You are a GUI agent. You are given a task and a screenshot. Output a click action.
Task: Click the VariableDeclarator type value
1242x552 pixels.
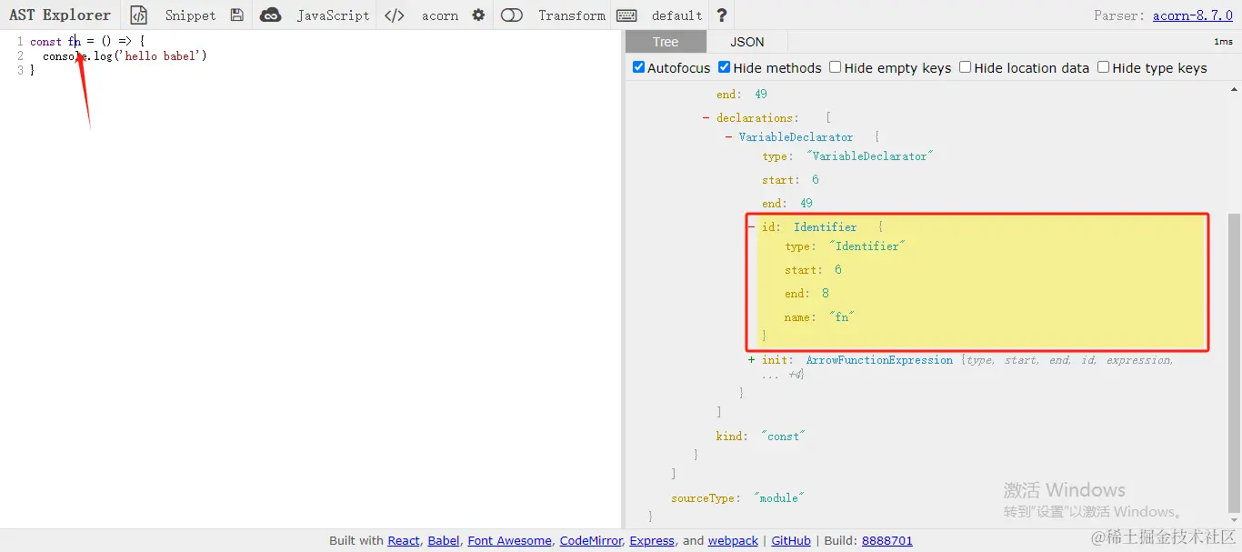point(870,156)
